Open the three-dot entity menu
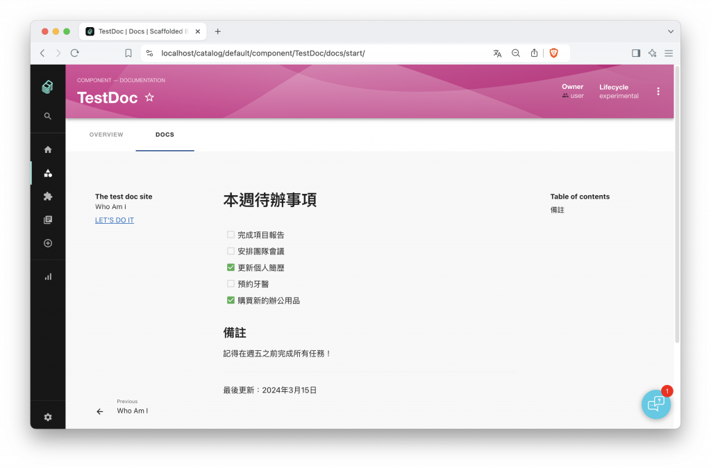The height and width of the screenshot is (469, 711). (658, 91)
